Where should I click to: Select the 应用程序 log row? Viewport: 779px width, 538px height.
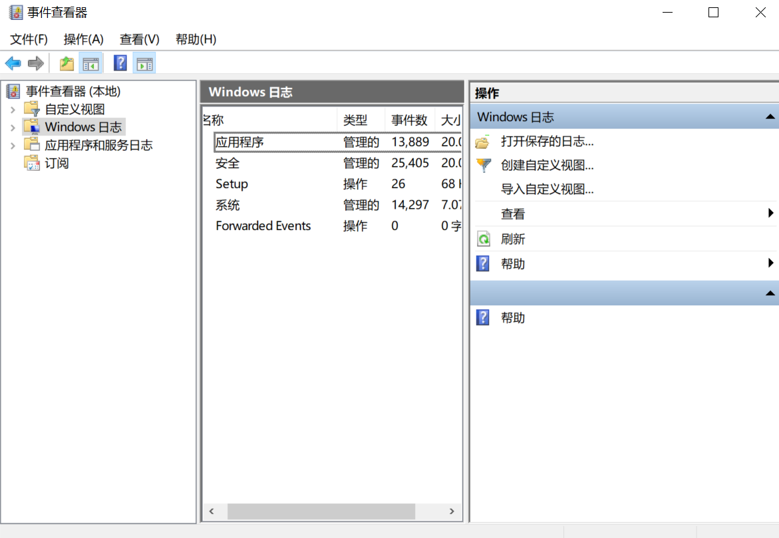tap(338, 142)
